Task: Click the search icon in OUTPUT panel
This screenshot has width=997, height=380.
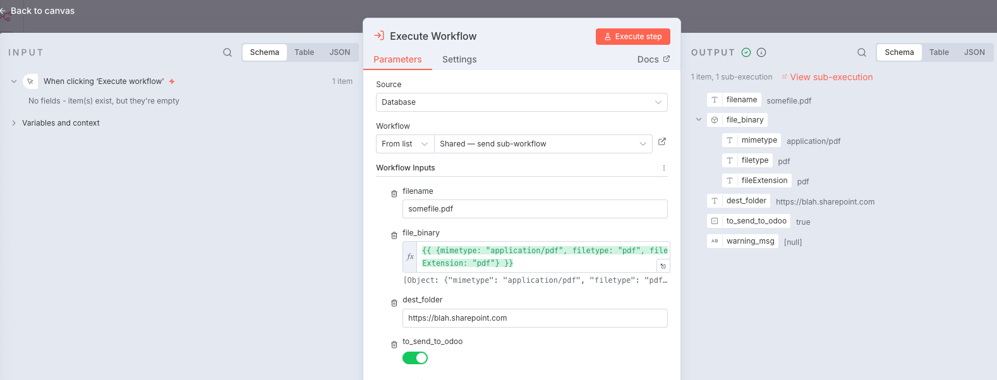Action: [x=862, y=52]
